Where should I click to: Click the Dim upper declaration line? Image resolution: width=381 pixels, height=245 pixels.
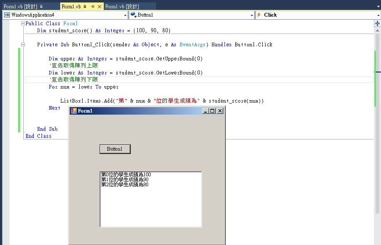pyautogui.click(x=126, y=59)
